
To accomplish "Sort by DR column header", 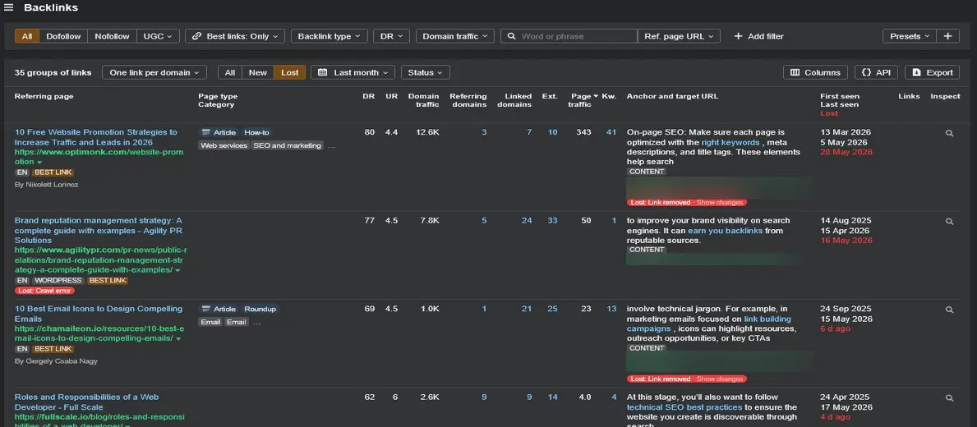I will pyautogui.click(x=368, y=96).
